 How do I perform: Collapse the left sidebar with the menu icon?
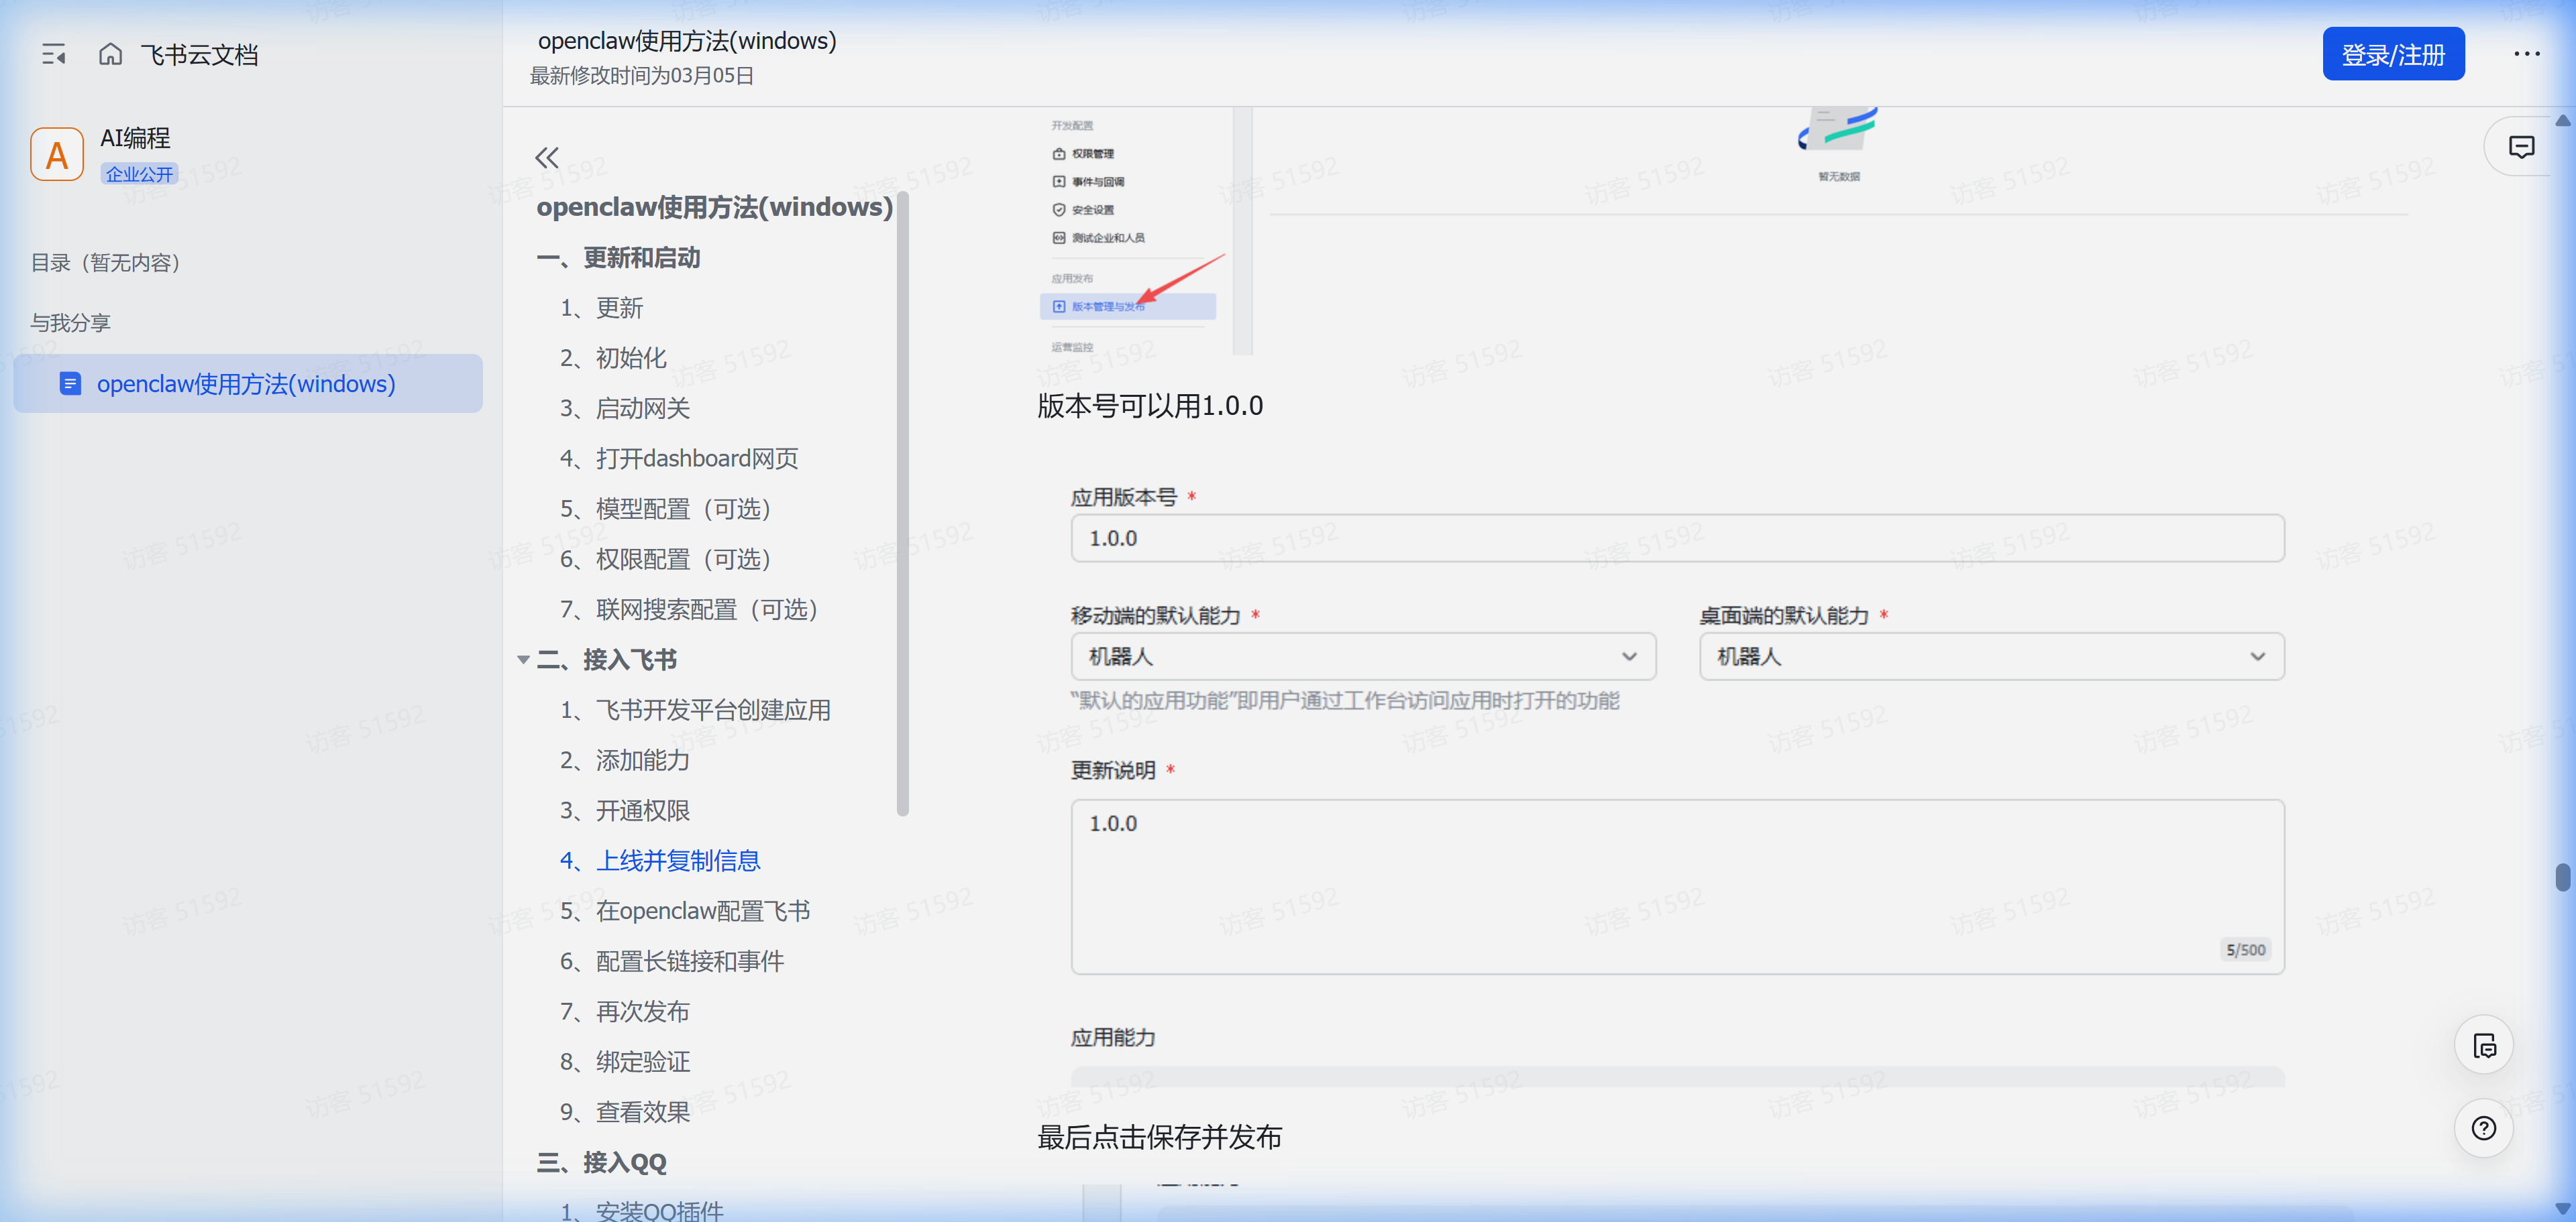click(x=53, y=54)
